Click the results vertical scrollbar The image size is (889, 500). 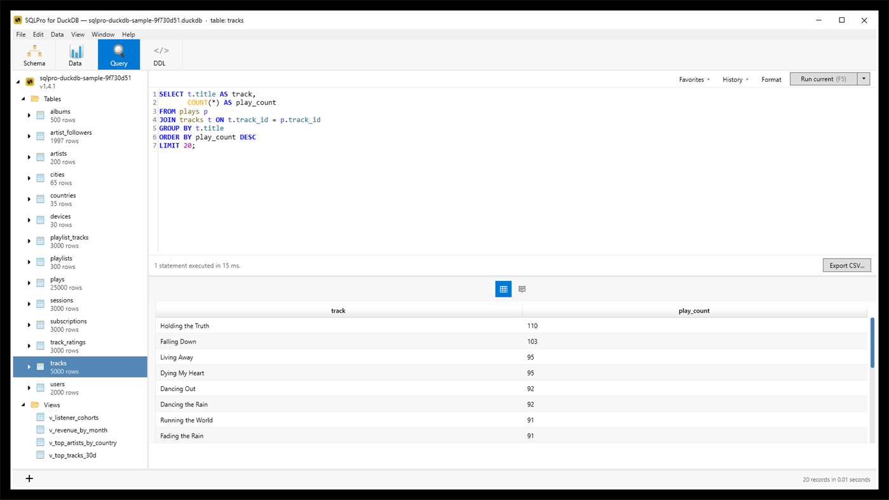(x=872, y=342)
